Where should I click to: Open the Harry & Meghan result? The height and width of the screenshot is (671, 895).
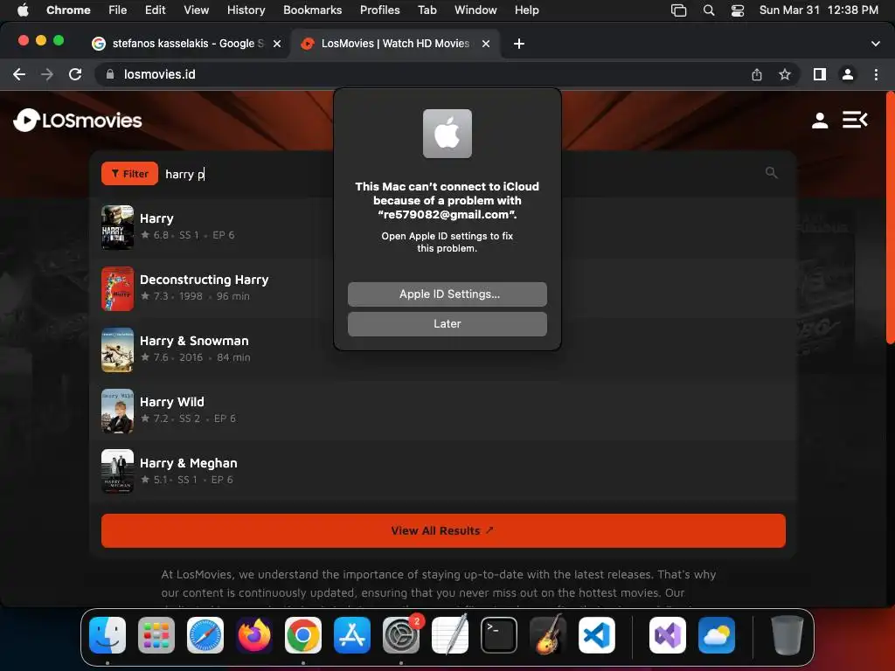(443, 471)
